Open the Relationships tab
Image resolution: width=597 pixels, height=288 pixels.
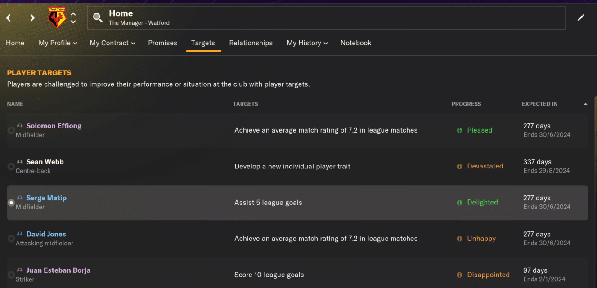click(251, 43)
